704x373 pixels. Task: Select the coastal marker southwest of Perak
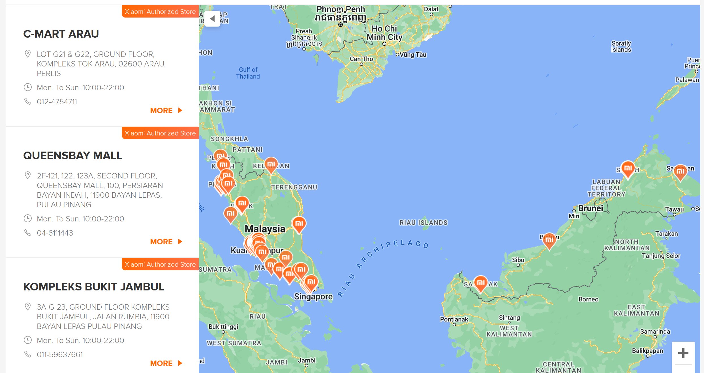[231, 215]
